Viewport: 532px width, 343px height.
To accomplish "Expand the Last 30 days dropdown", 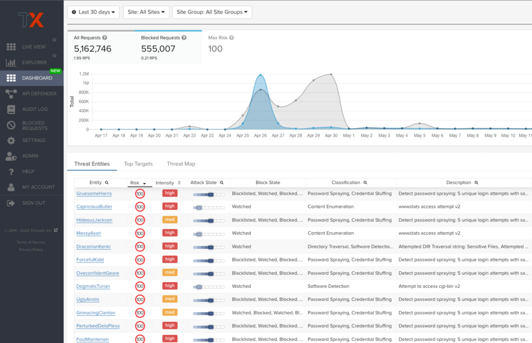I will tap(94, 12).
